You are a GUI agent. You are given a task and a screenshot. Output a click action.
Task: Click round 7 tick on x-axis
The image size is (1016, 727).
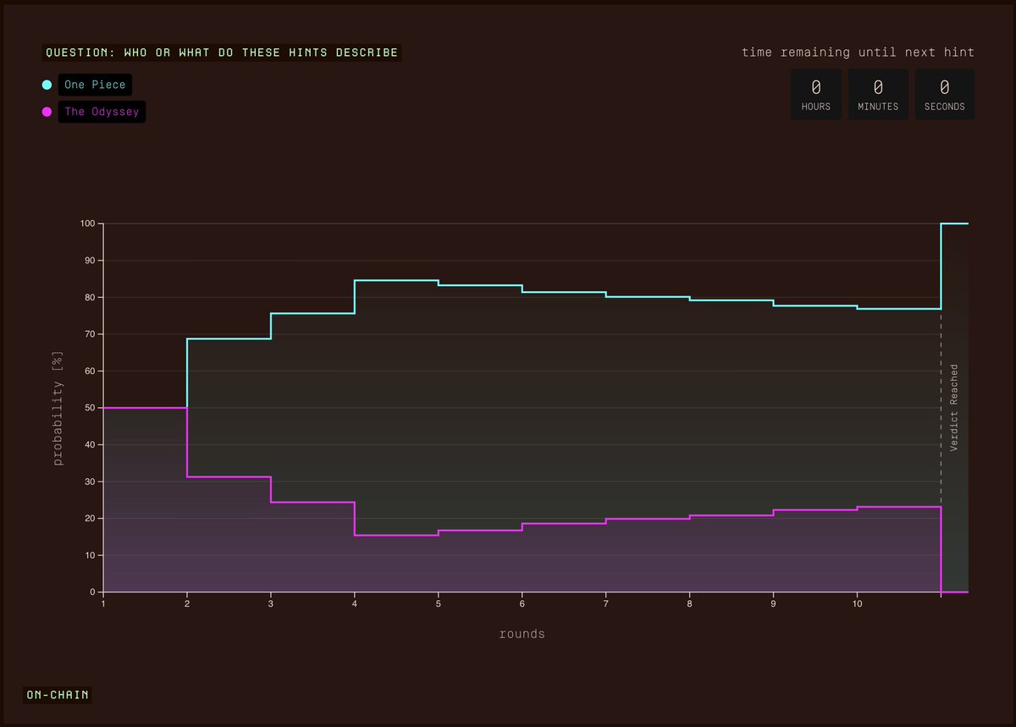605,604
